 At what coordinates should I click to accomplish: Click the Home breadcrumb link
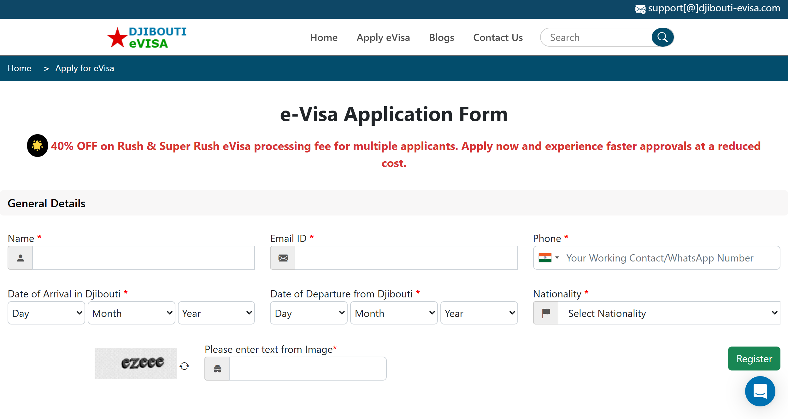tap(19, 68)
